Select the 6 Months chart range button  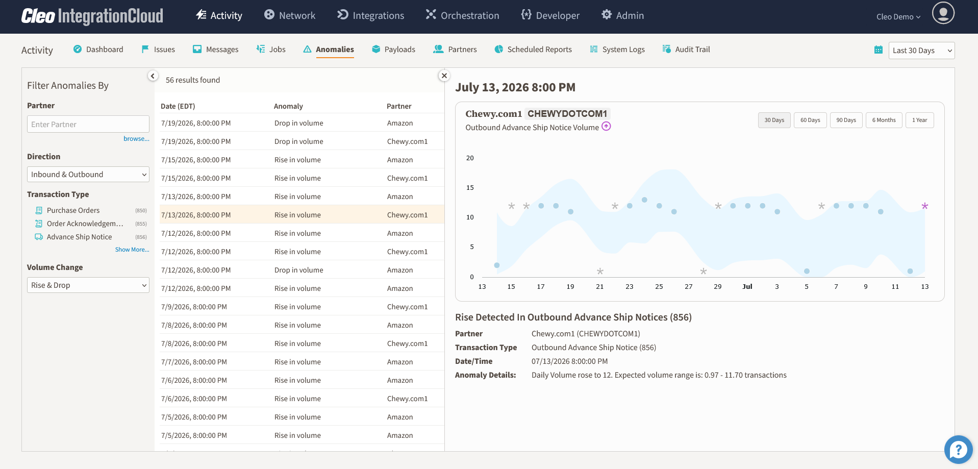(x=884, y=120)
